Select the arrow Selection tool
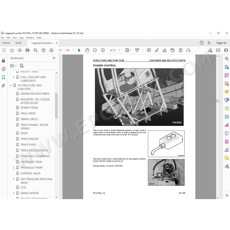Screen dimensions: 230x230 (79, 50)
